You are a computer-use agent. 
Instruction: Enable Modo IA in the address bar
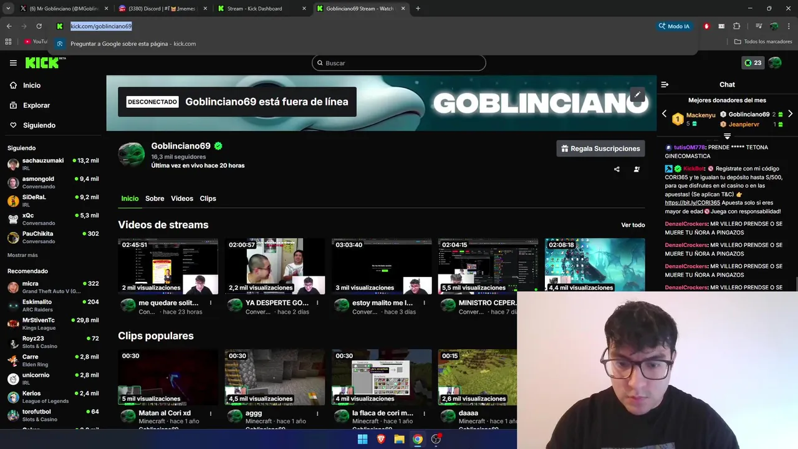(674, 26)
